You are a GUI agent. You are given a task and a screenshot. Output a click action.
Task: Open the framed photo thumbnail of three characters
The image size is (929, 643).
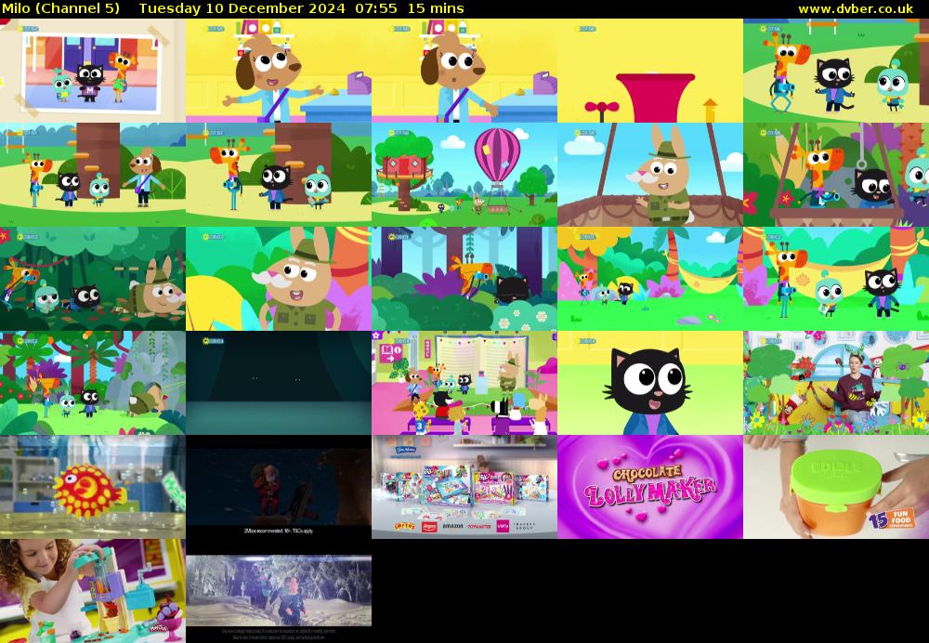[92, 71]
